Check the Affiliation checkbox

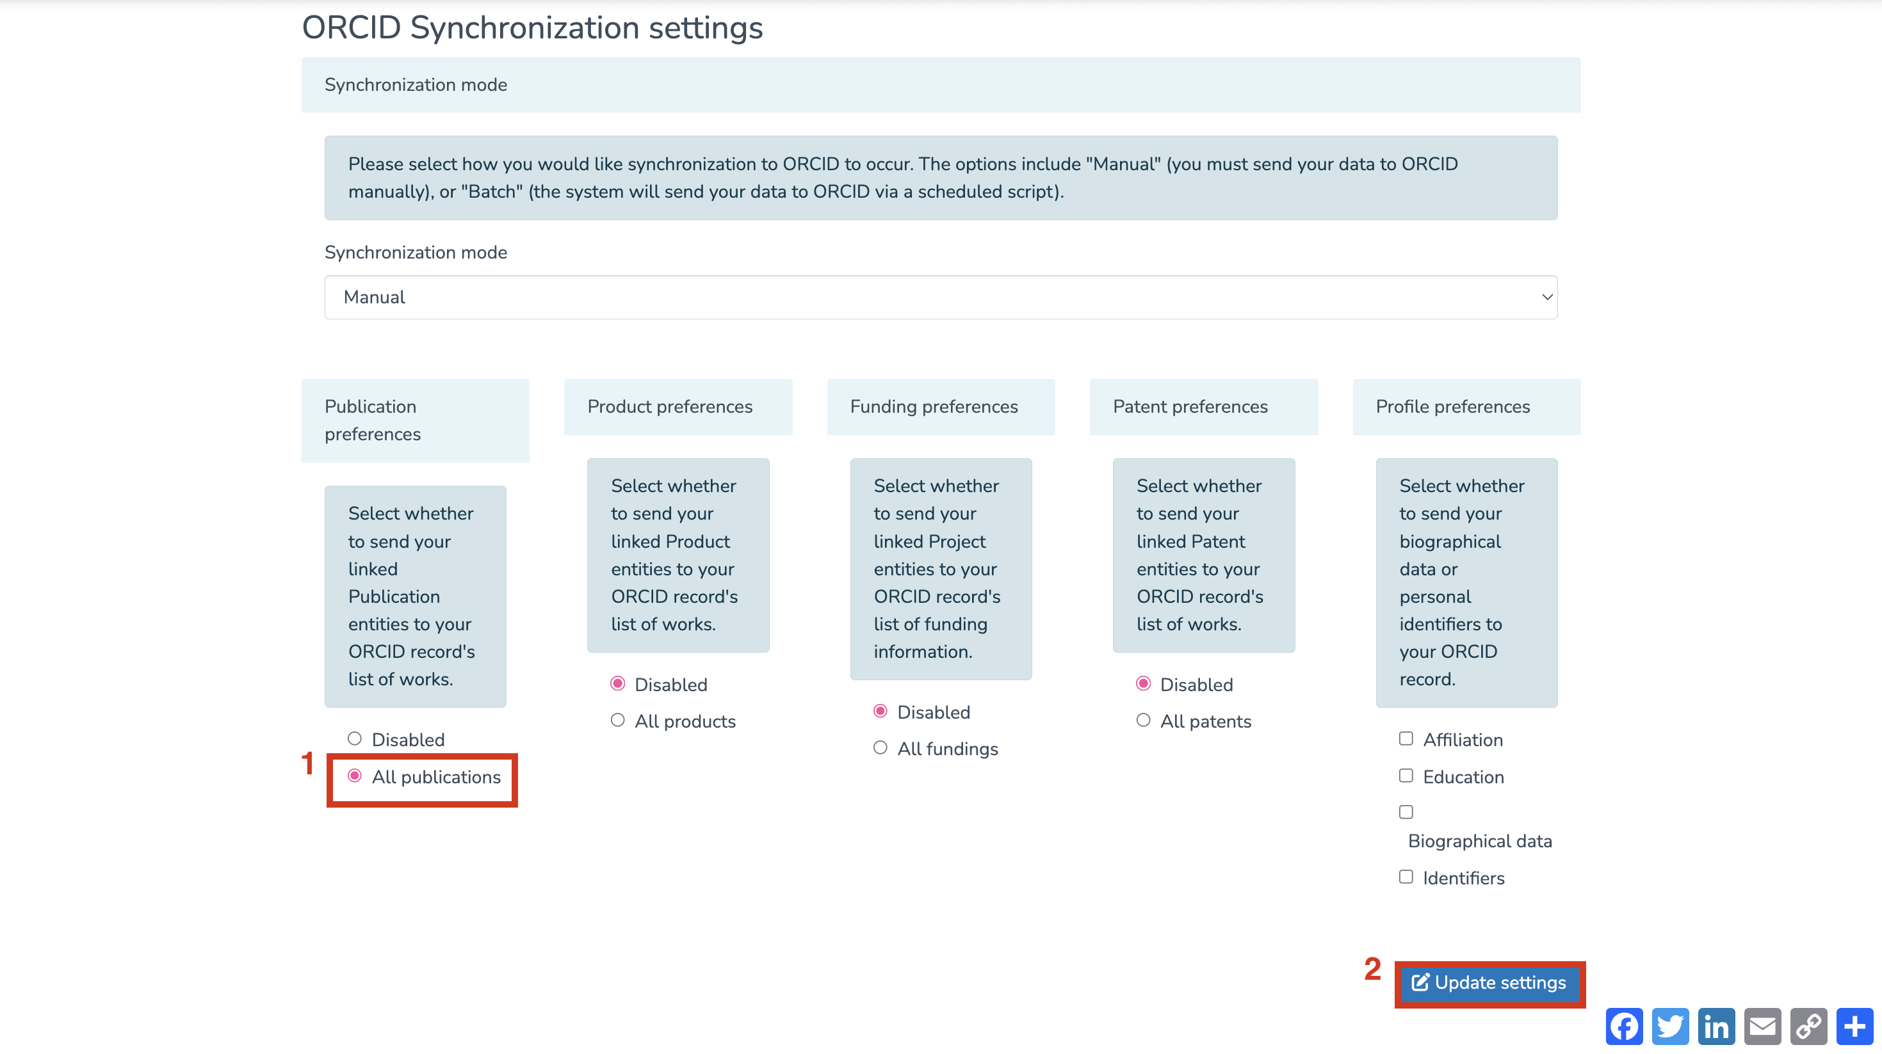tap(1406, 739)
